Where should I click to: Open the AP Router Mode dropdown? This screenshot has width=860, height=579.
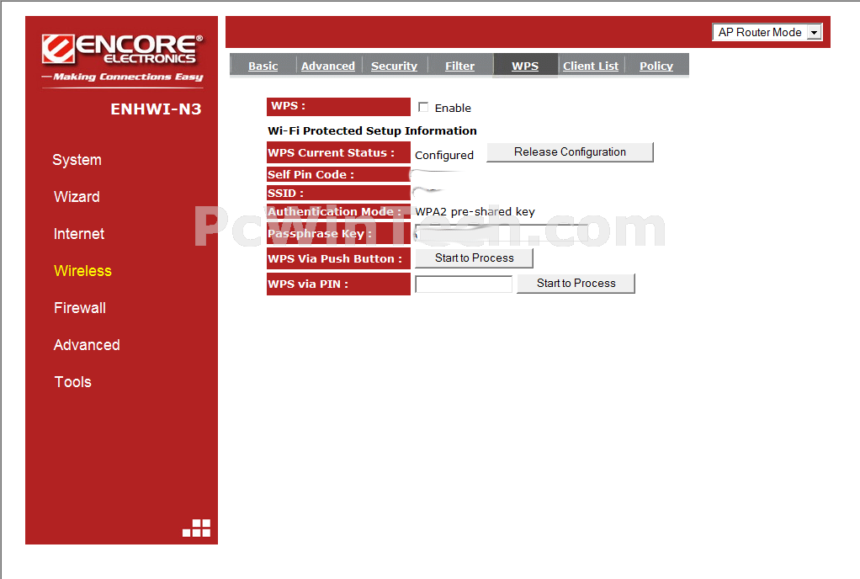[x=767, y=32]
